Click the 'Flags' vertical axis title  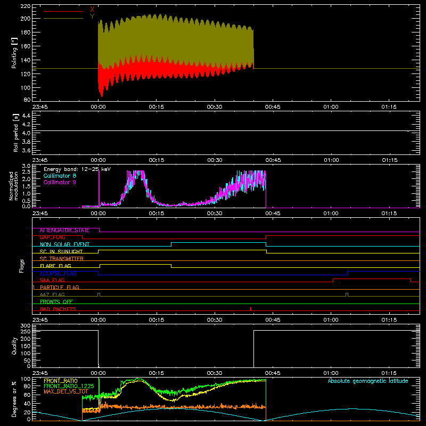pos(21,266)
